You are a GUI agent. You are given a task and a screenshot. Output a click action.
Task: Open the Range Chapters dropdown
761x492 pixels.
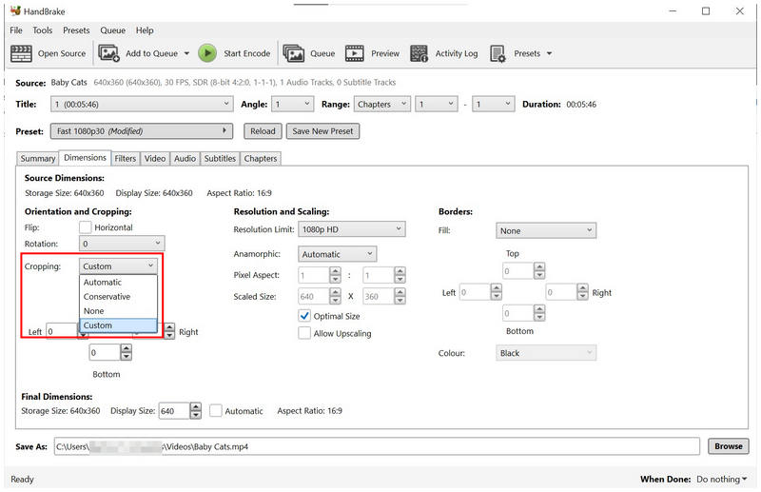(381, 104)
